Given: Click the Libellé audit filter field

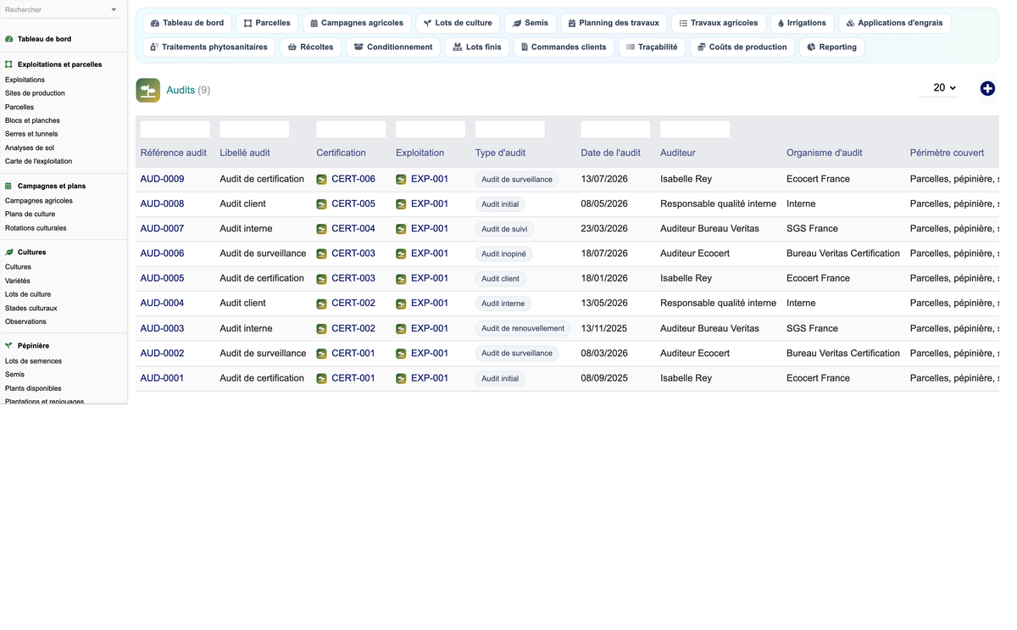Looking at the screenshot, I should tap(254, 130).
